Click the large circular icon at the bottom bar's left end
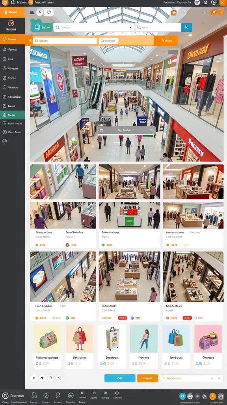The image size is (227, 405). coord(5,396)
